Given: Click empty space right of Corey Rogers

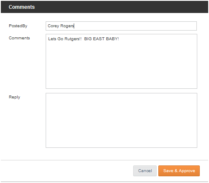Looking at the screenshot, I should (135, 26).
